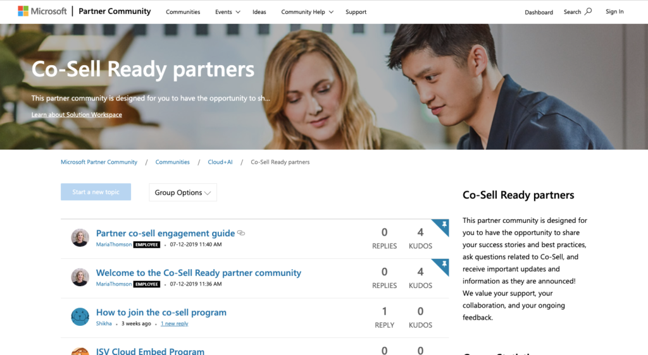The width and height of the screenshot is (648, 355).
Task: Open Learn about Solution Workspace link
Action: point(77,114)
